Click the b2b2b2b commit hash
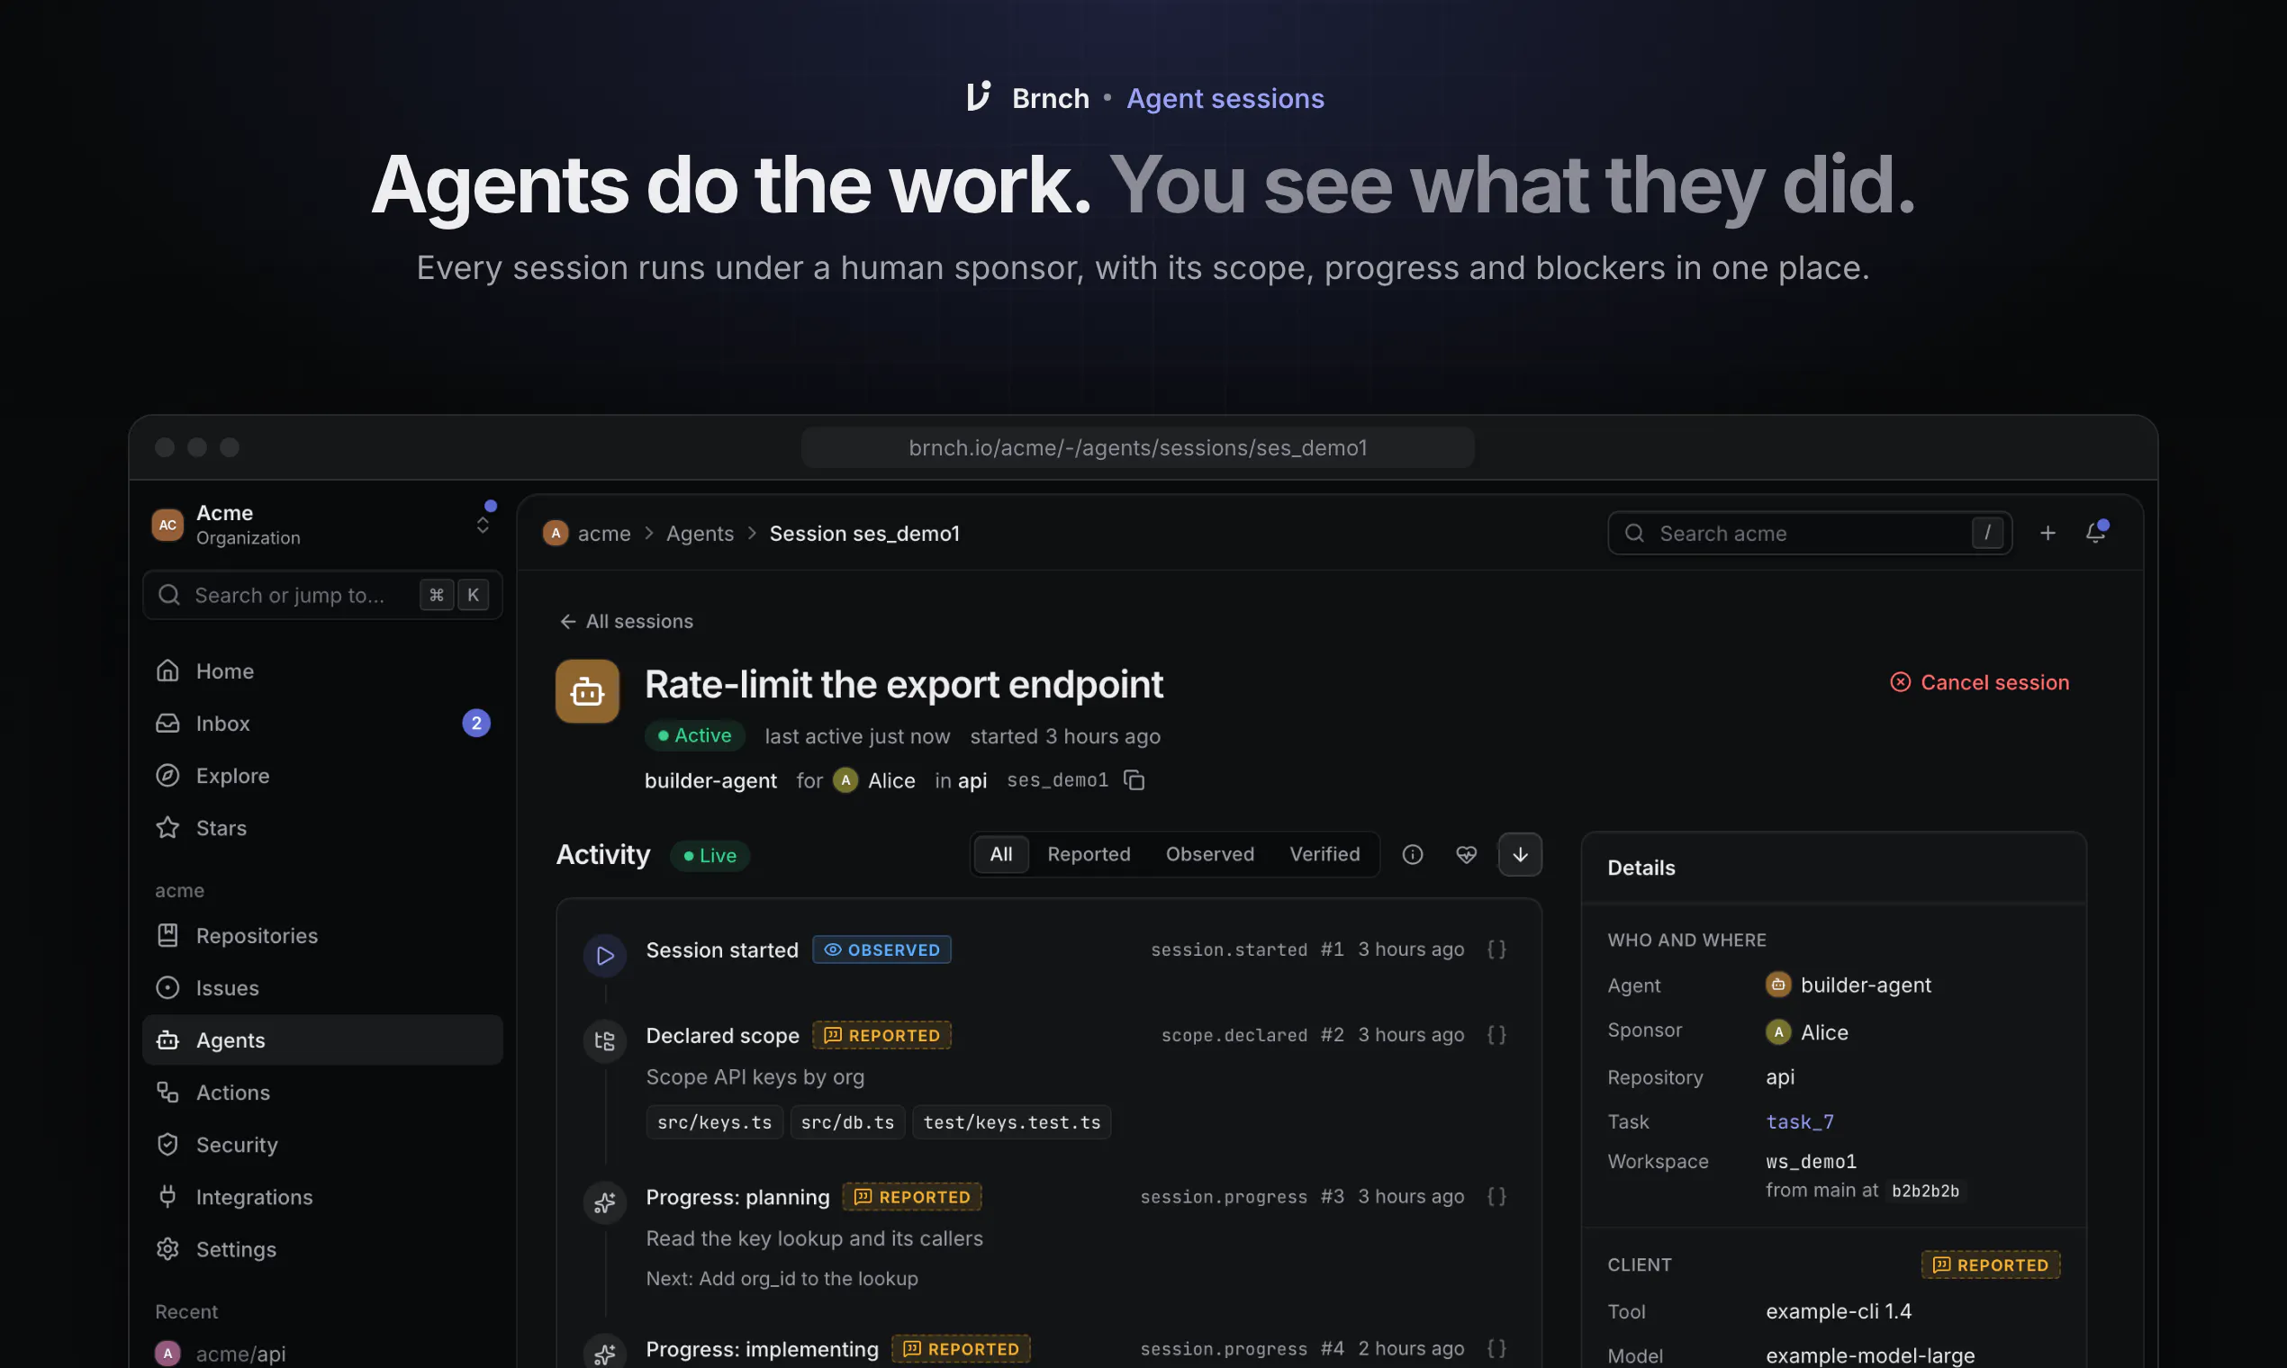2287x1368 pixels. [x=1924, y=1191]
